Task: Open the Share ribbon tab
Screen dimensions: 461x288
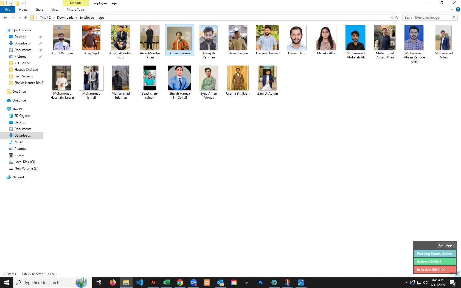Action: tap(39, 10)
